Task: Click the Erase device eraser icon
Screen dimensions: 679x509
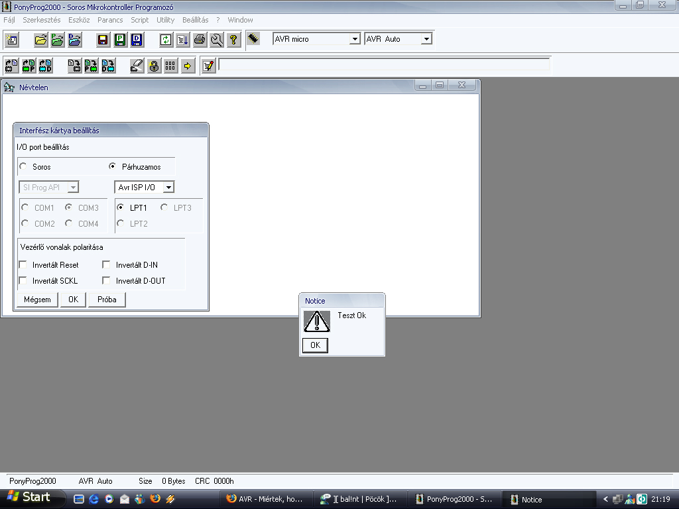Action: pyautogui.click(x=137, y=66)
